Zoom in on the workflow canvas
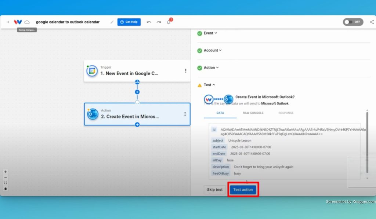This screenshot has width=376, height=219. click(x=6, y=172)
